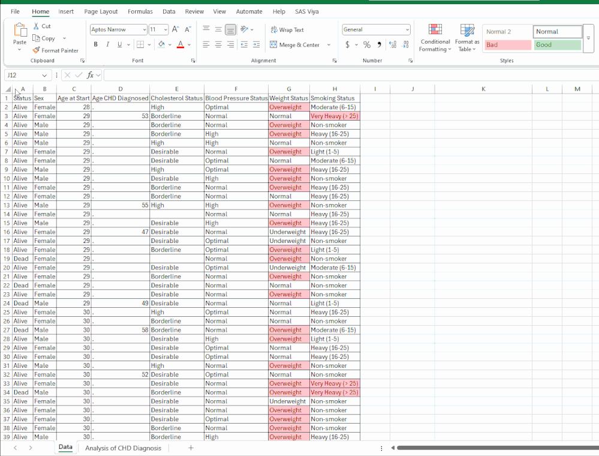
Task: Expand the Paste options arrow
Action: pyautogui.click(x=19, y=50)
